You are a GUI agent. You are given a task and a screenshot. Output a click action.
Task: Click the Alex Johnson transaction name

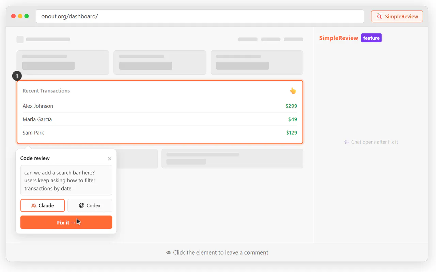pos(38,106)
